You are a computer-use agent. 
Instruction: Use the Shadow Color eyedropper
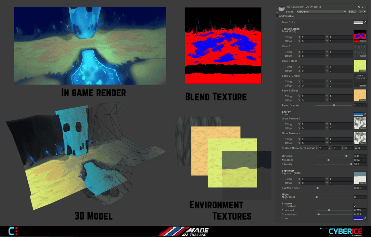pos(365,219)
